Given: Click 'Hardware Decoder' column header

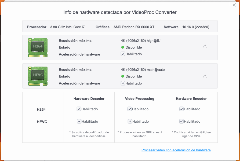Looking at the screenshot, I should tap(89, 98).
